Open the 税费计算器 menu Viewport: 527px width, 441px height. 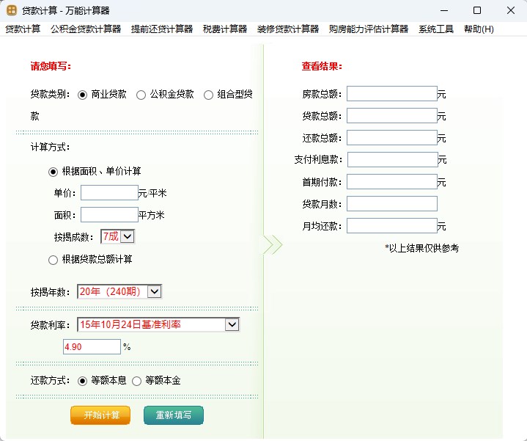point(225,29)
